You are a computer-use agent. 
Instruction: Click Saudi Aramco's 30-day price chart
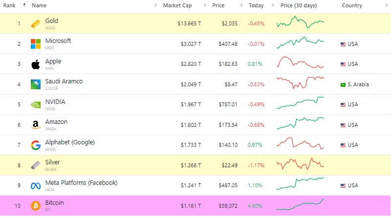pos(300,83)
